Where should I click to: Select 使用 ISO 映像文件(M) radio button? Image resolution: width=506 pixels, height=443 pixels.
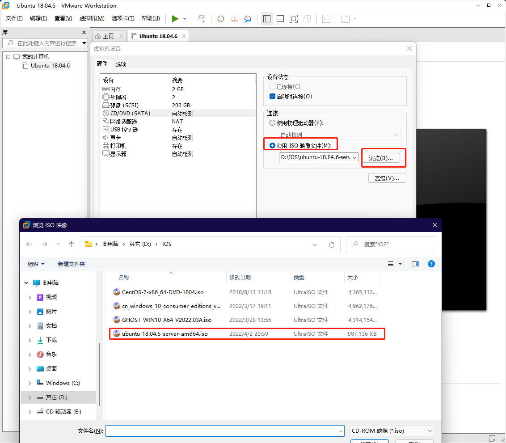point(272,146)
